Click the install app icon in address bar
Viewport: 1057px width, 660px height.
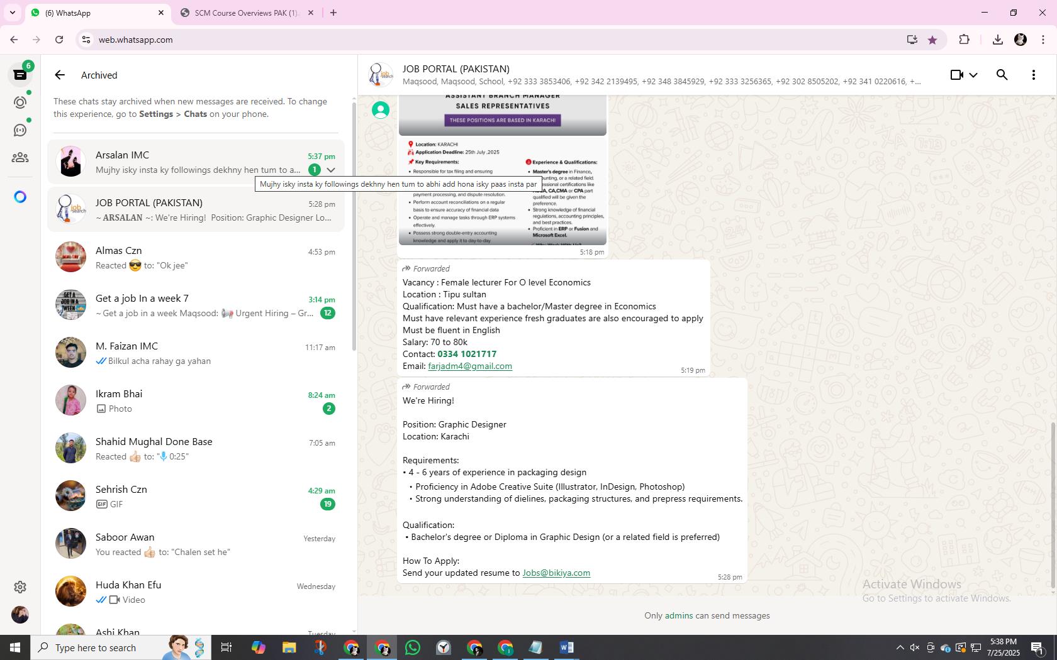click(x=912, y=40)
